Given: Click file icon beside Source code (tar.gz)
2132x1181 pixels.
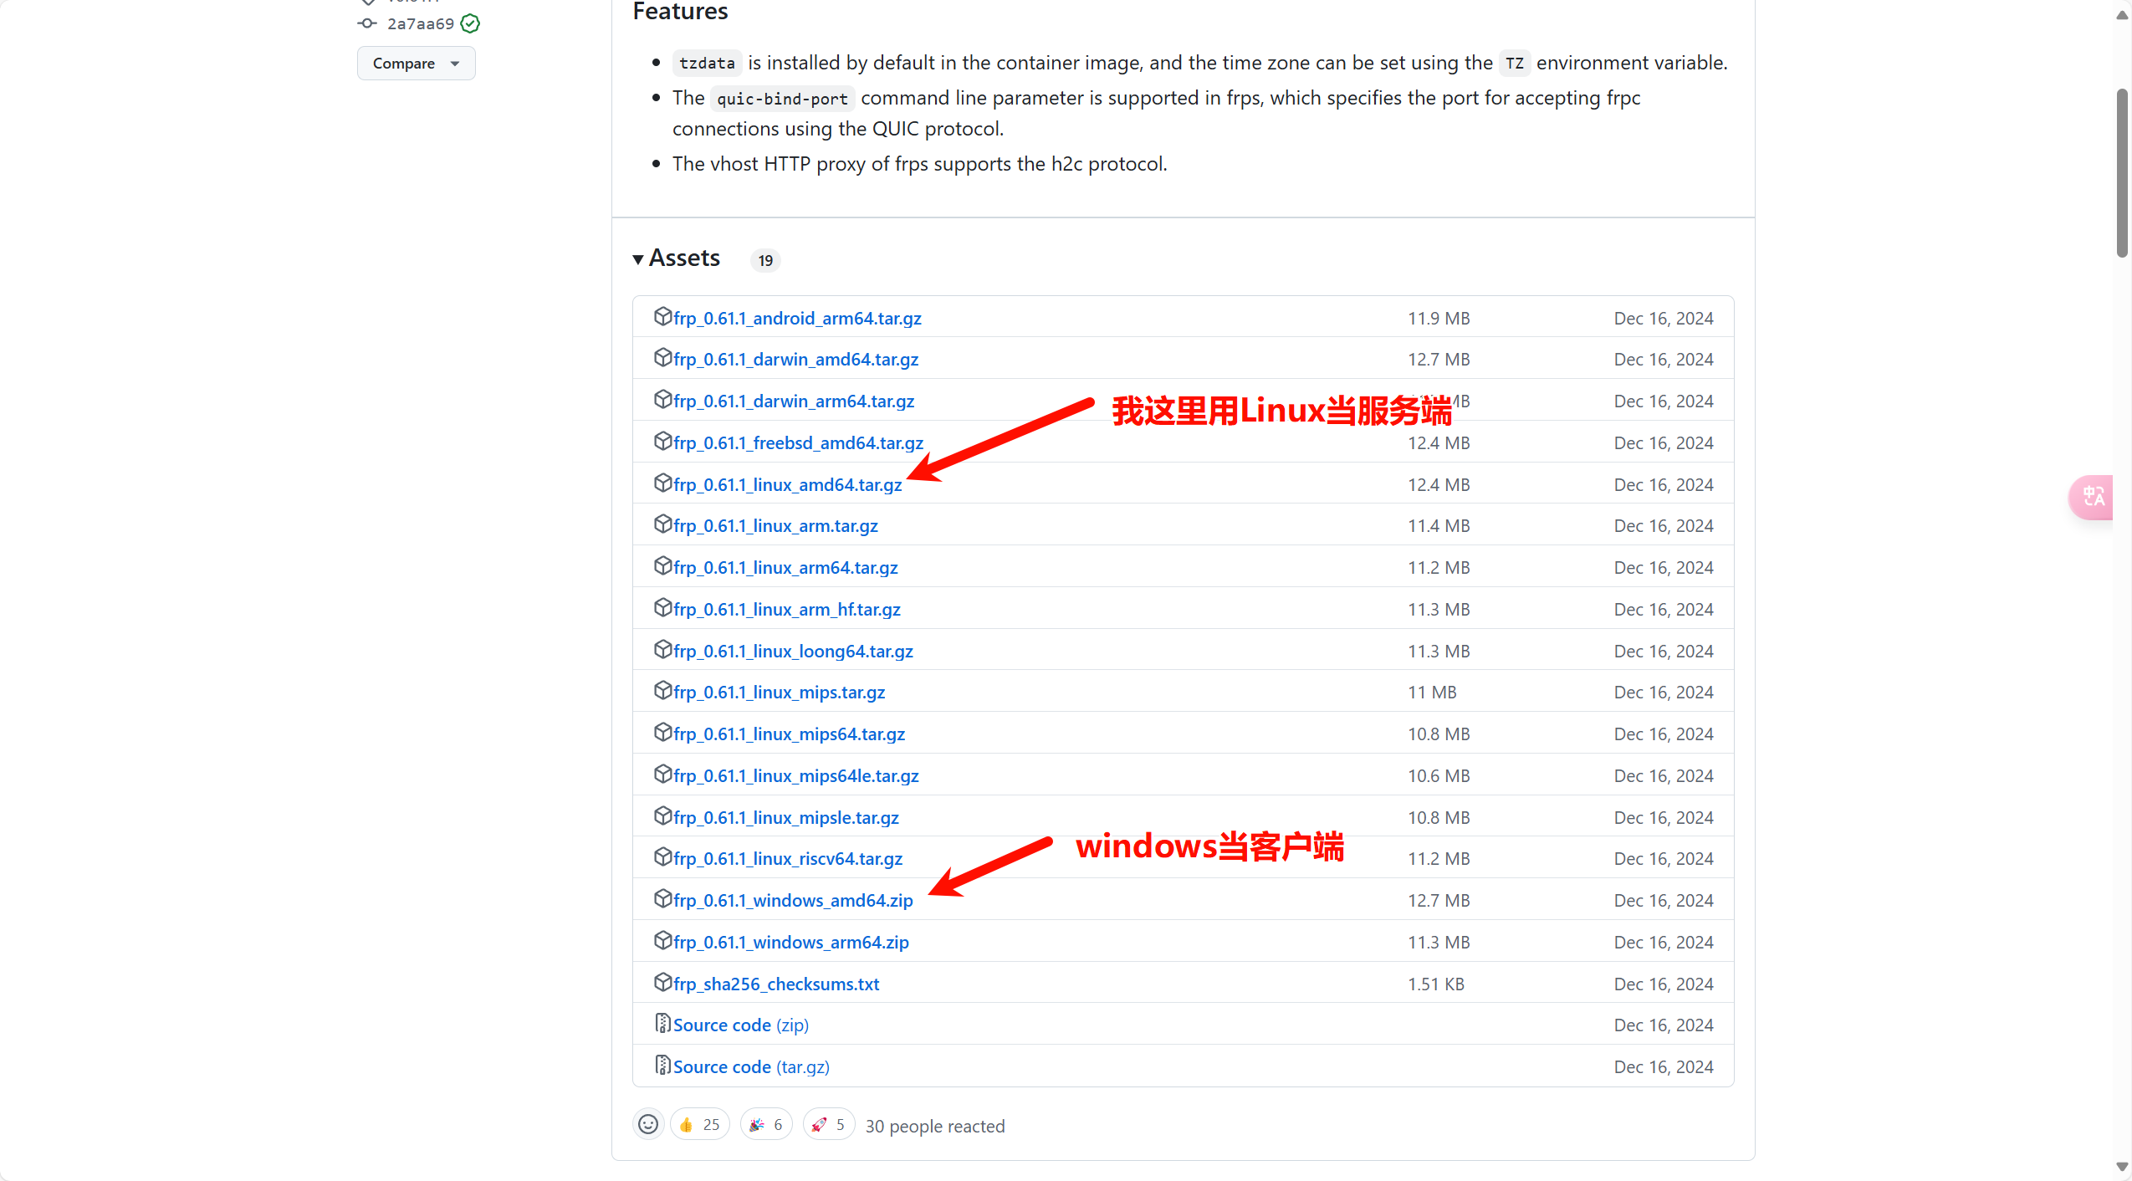Looking at the screenshot, I should point(662,1065).
